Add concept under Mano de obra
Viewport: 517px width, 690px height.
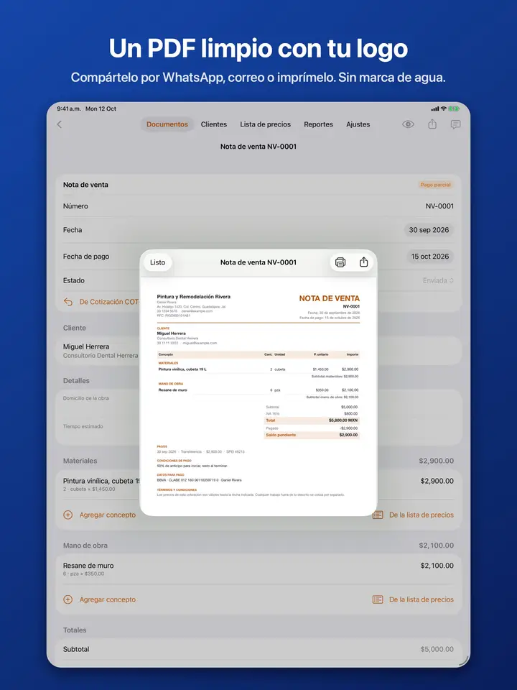tap(107, 599)
